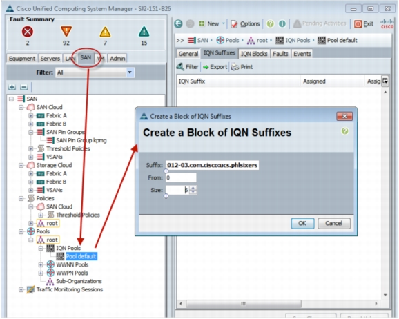Click Print in the IQN Suffixes toolbar
The width and height of the screenshot is (399, 319).
pyautogui.click(x=242, y=67)
